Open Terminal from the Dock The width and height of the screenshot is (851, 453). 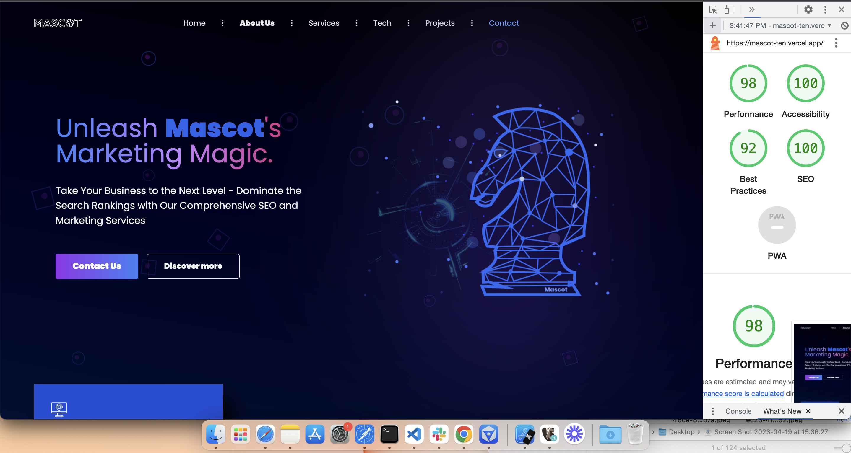coord(389,434)
